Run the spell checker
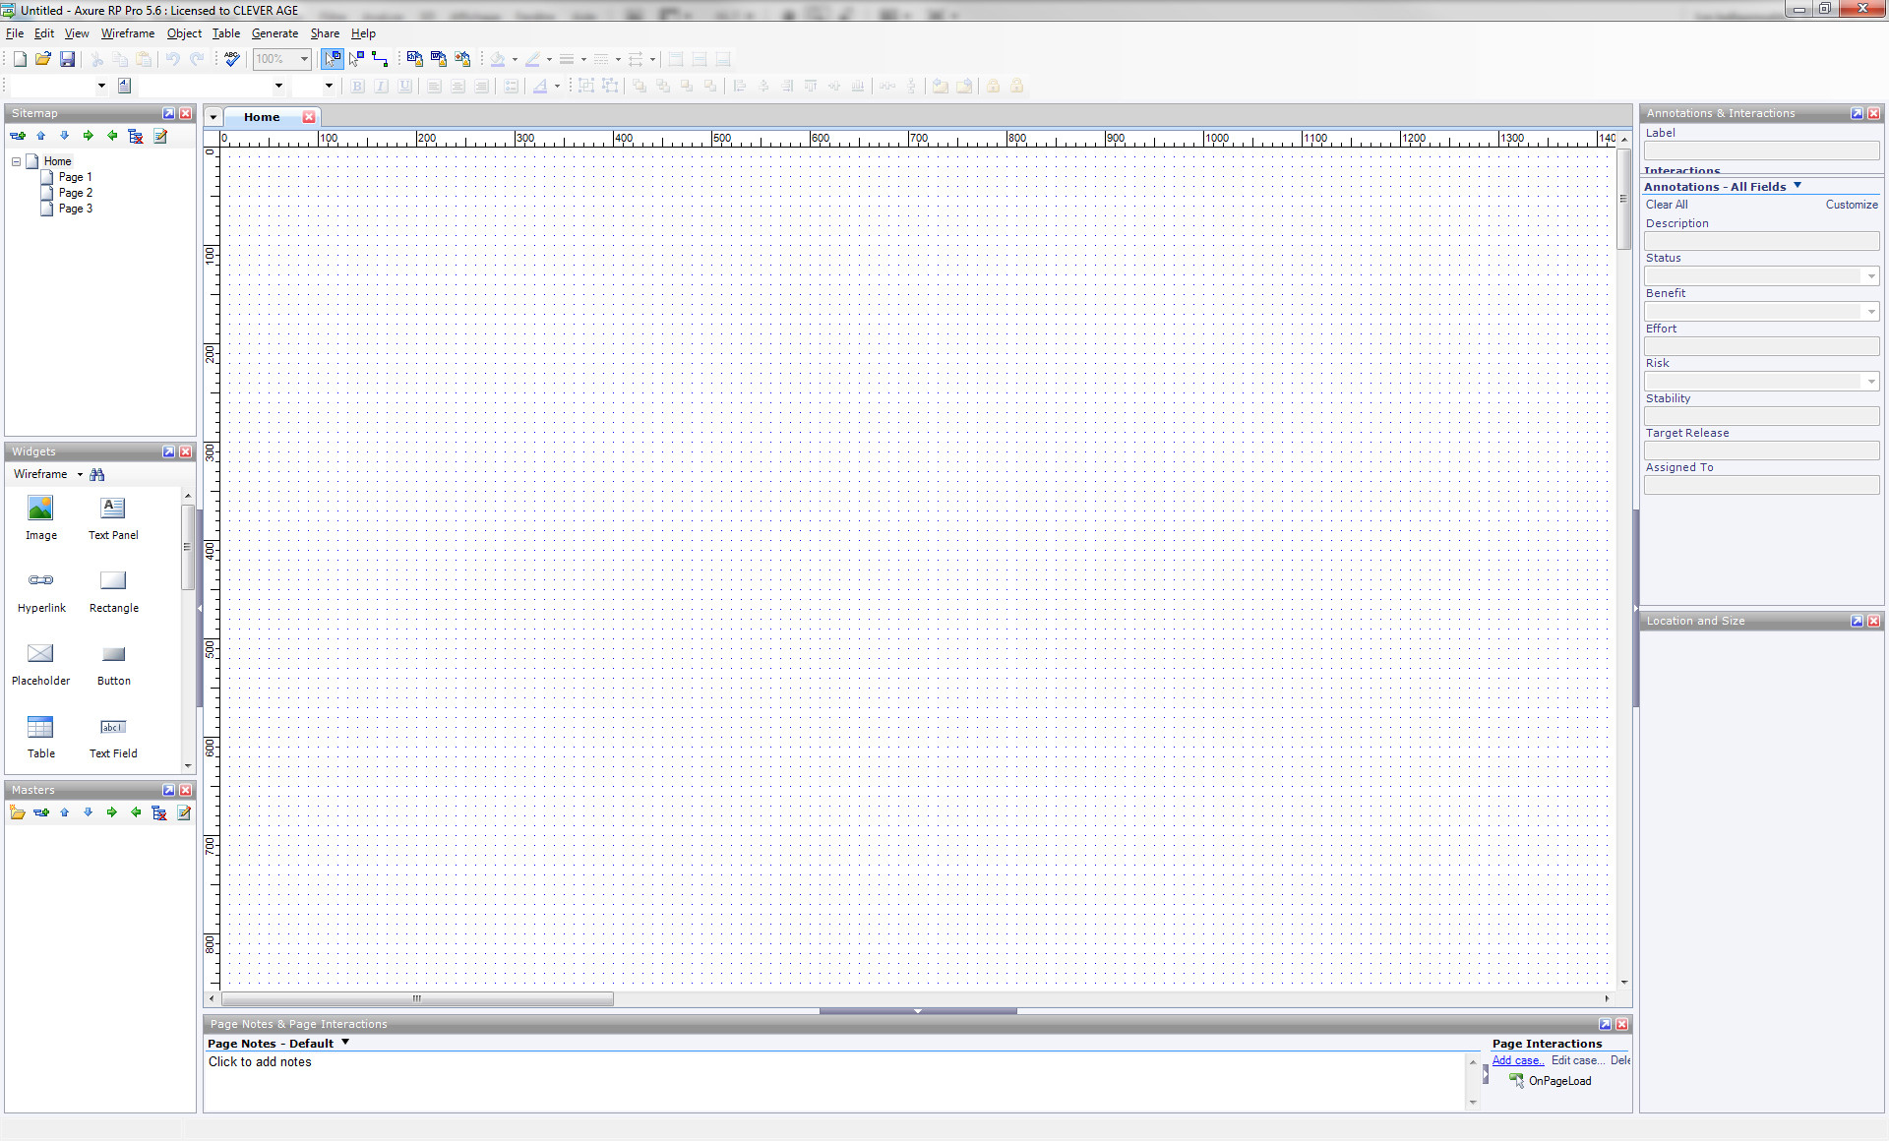The width and height of the screenshot is (1889, 1141). click(x=232, y=59)
